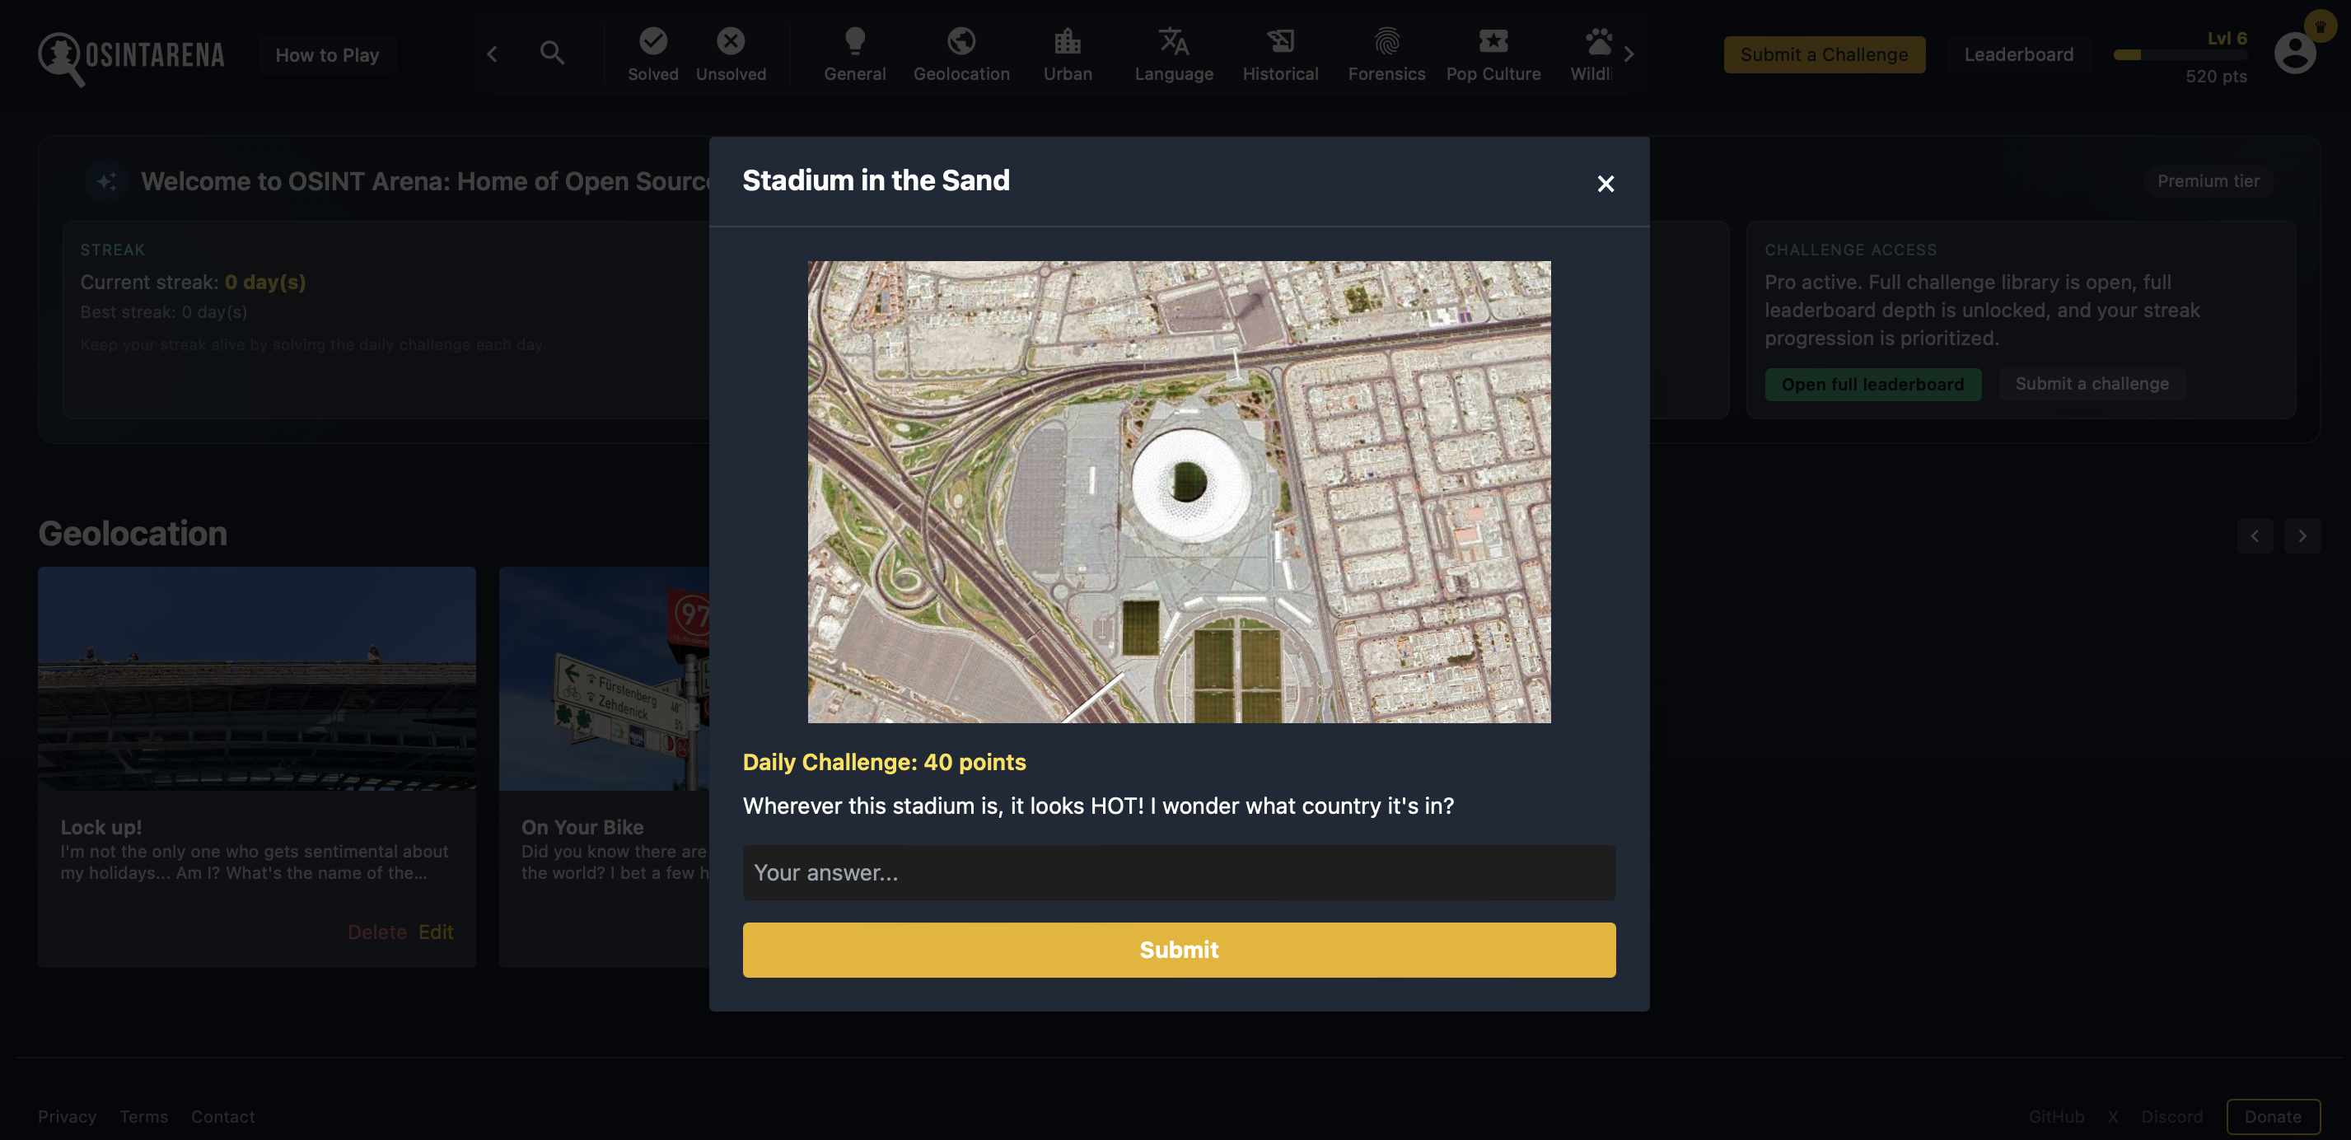The image size is (2351, 1140).
Task: Select the Solved checkmark filter
Action: pos(652,54)
